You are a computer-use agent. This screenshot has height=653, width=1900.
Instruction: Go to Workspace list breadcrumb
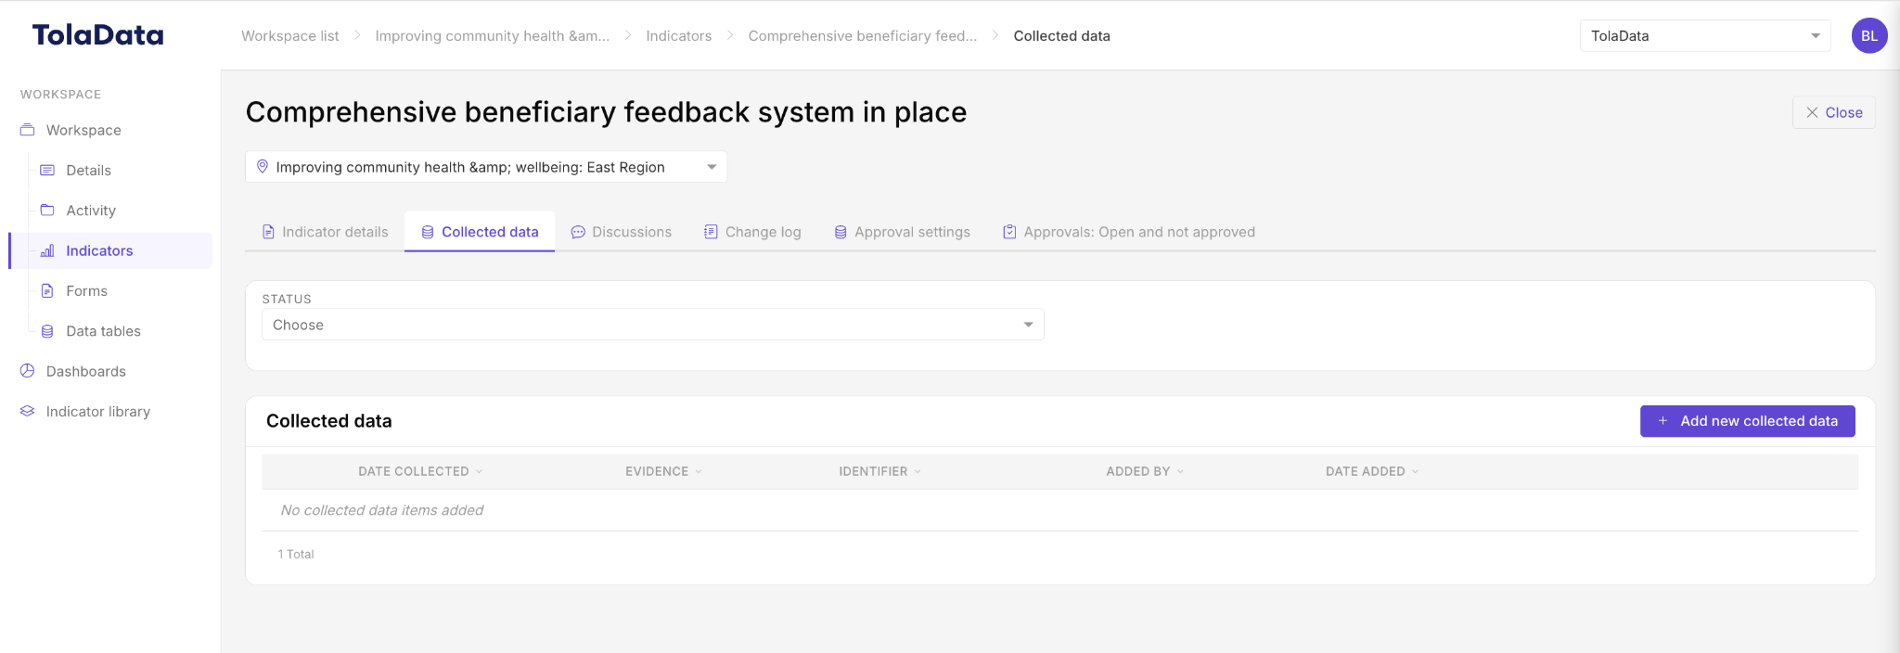click(x=290, y=36)
